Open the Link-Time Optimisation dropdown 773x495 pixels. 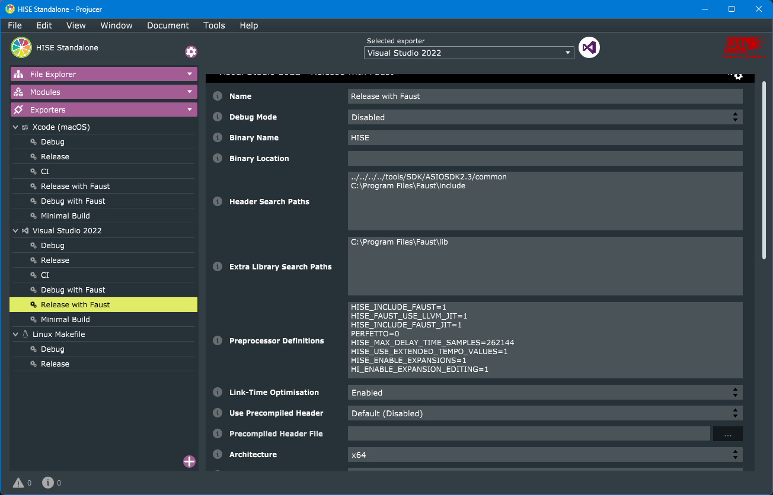pyautogui.click(x=544, y=393)
